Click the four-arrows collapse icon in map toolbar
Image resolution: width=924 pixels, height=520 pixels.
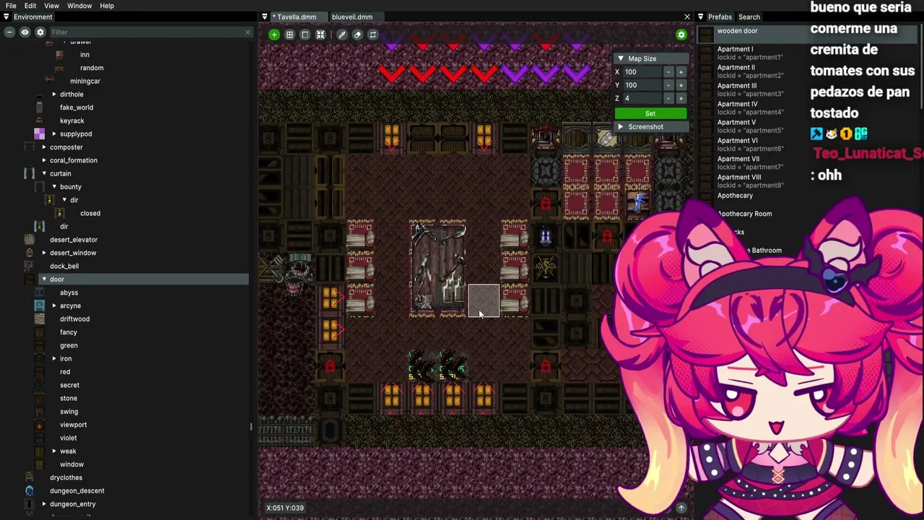click(x=321, y=35)
